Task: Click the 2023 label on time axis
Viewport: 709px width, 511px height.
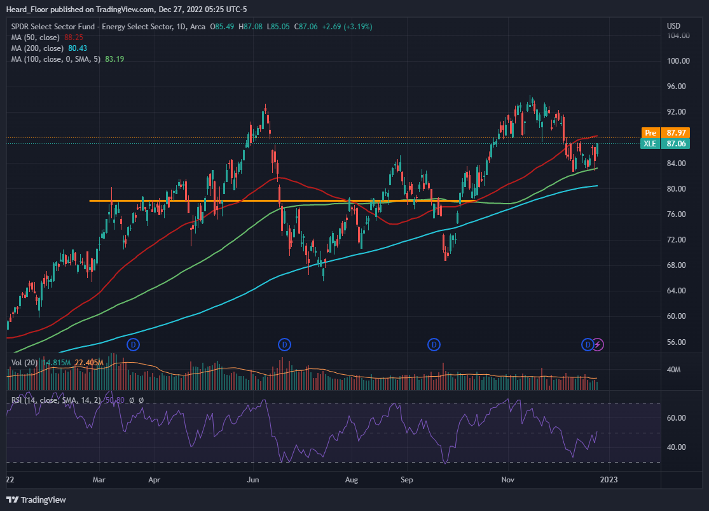Action: tap(609, 480)
